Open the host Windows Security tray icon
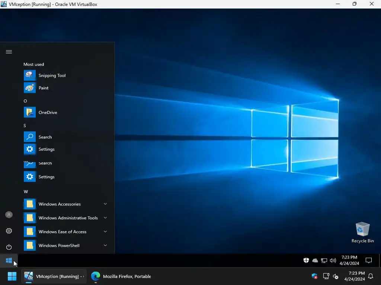The image size is (381, 285). pos(314,276)
